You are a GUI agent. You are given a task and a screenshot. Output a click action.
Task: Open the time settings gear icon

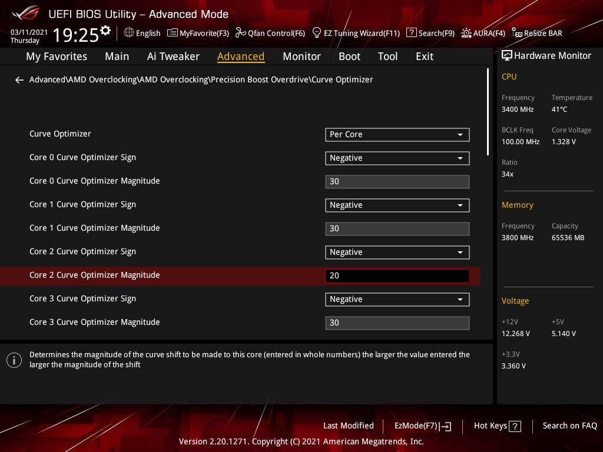tap(105, 31)
